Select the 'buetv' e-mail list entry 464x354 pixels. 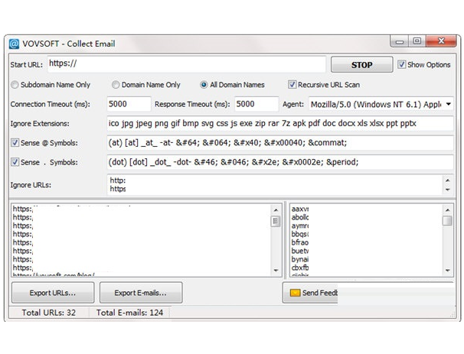click(300, 251)
